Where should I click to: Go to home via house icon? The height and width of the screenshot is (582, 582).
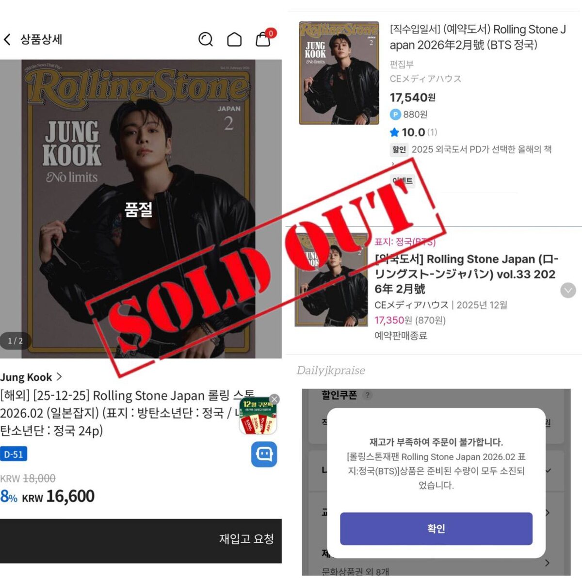click(x=234, y=39)
